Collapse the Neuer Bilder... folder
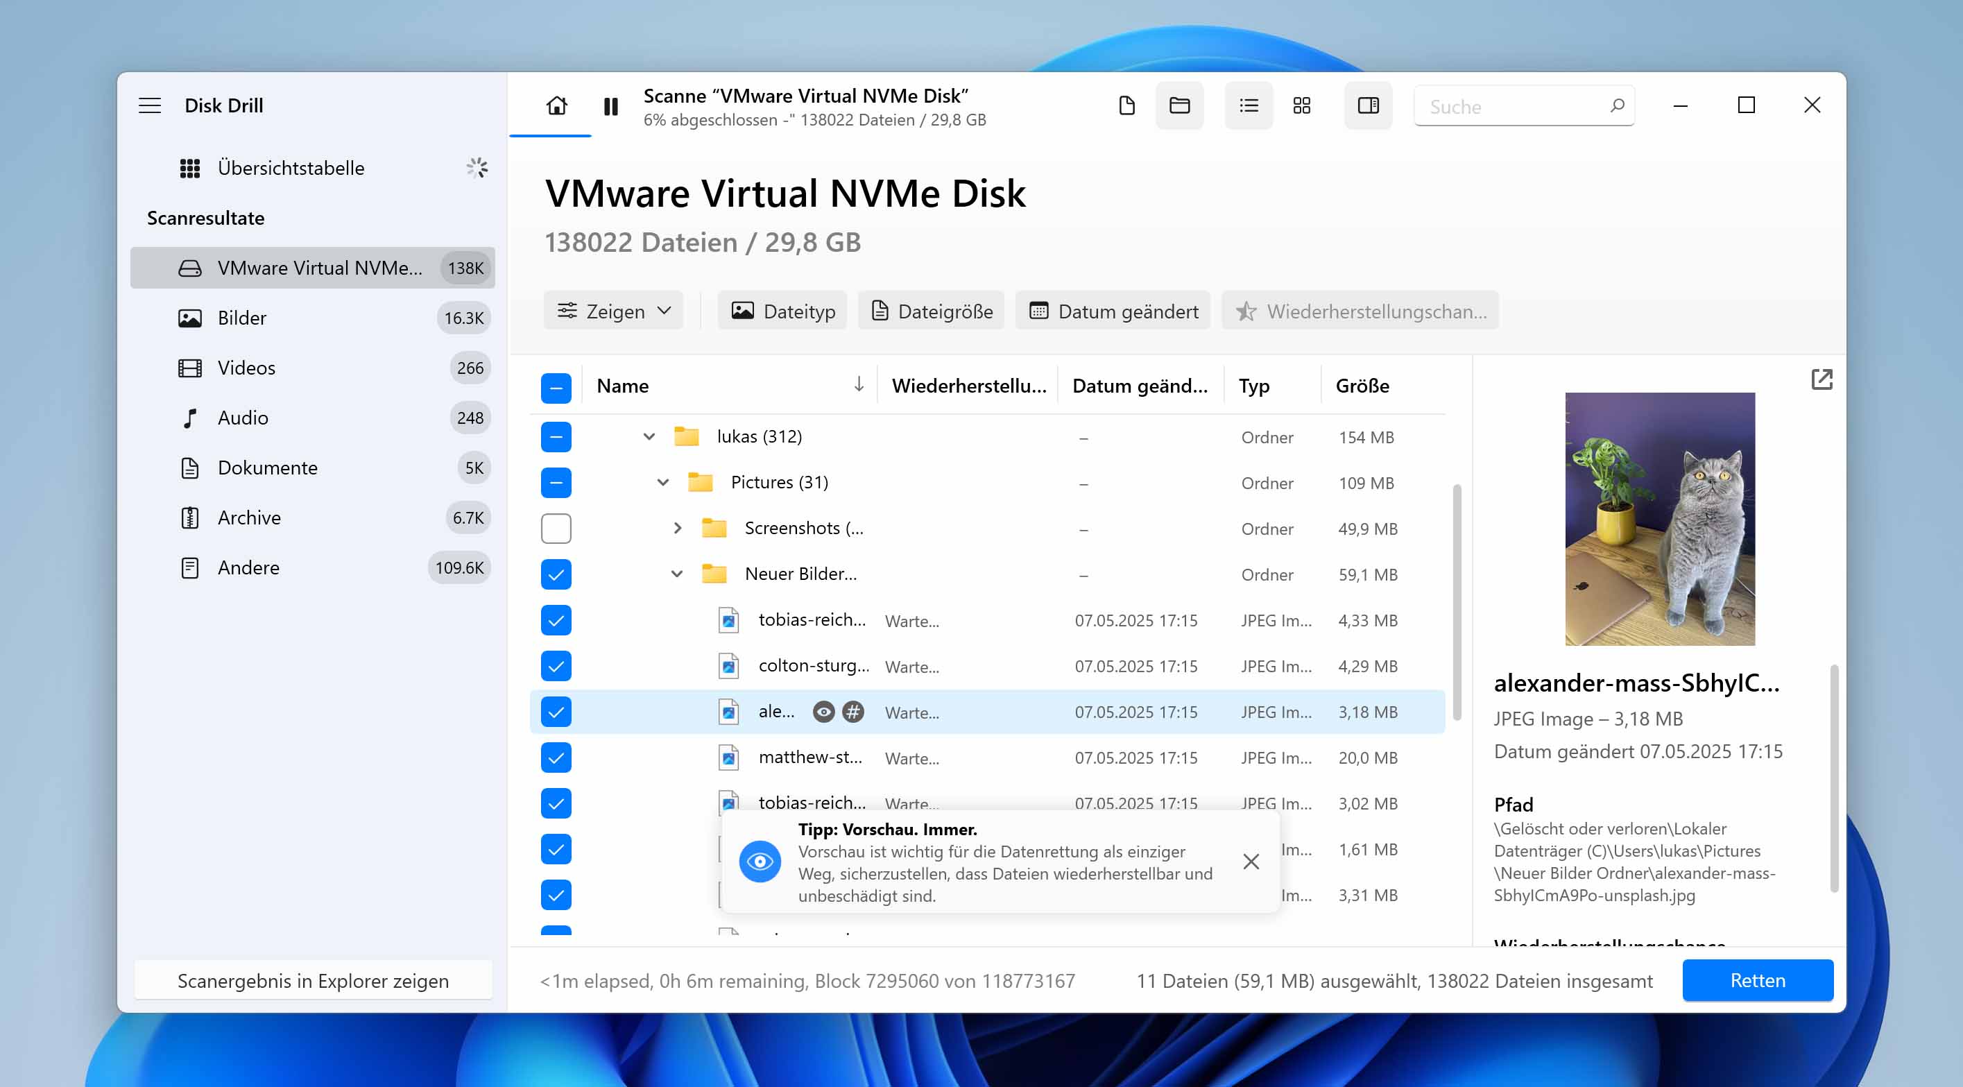 [676, 574]
